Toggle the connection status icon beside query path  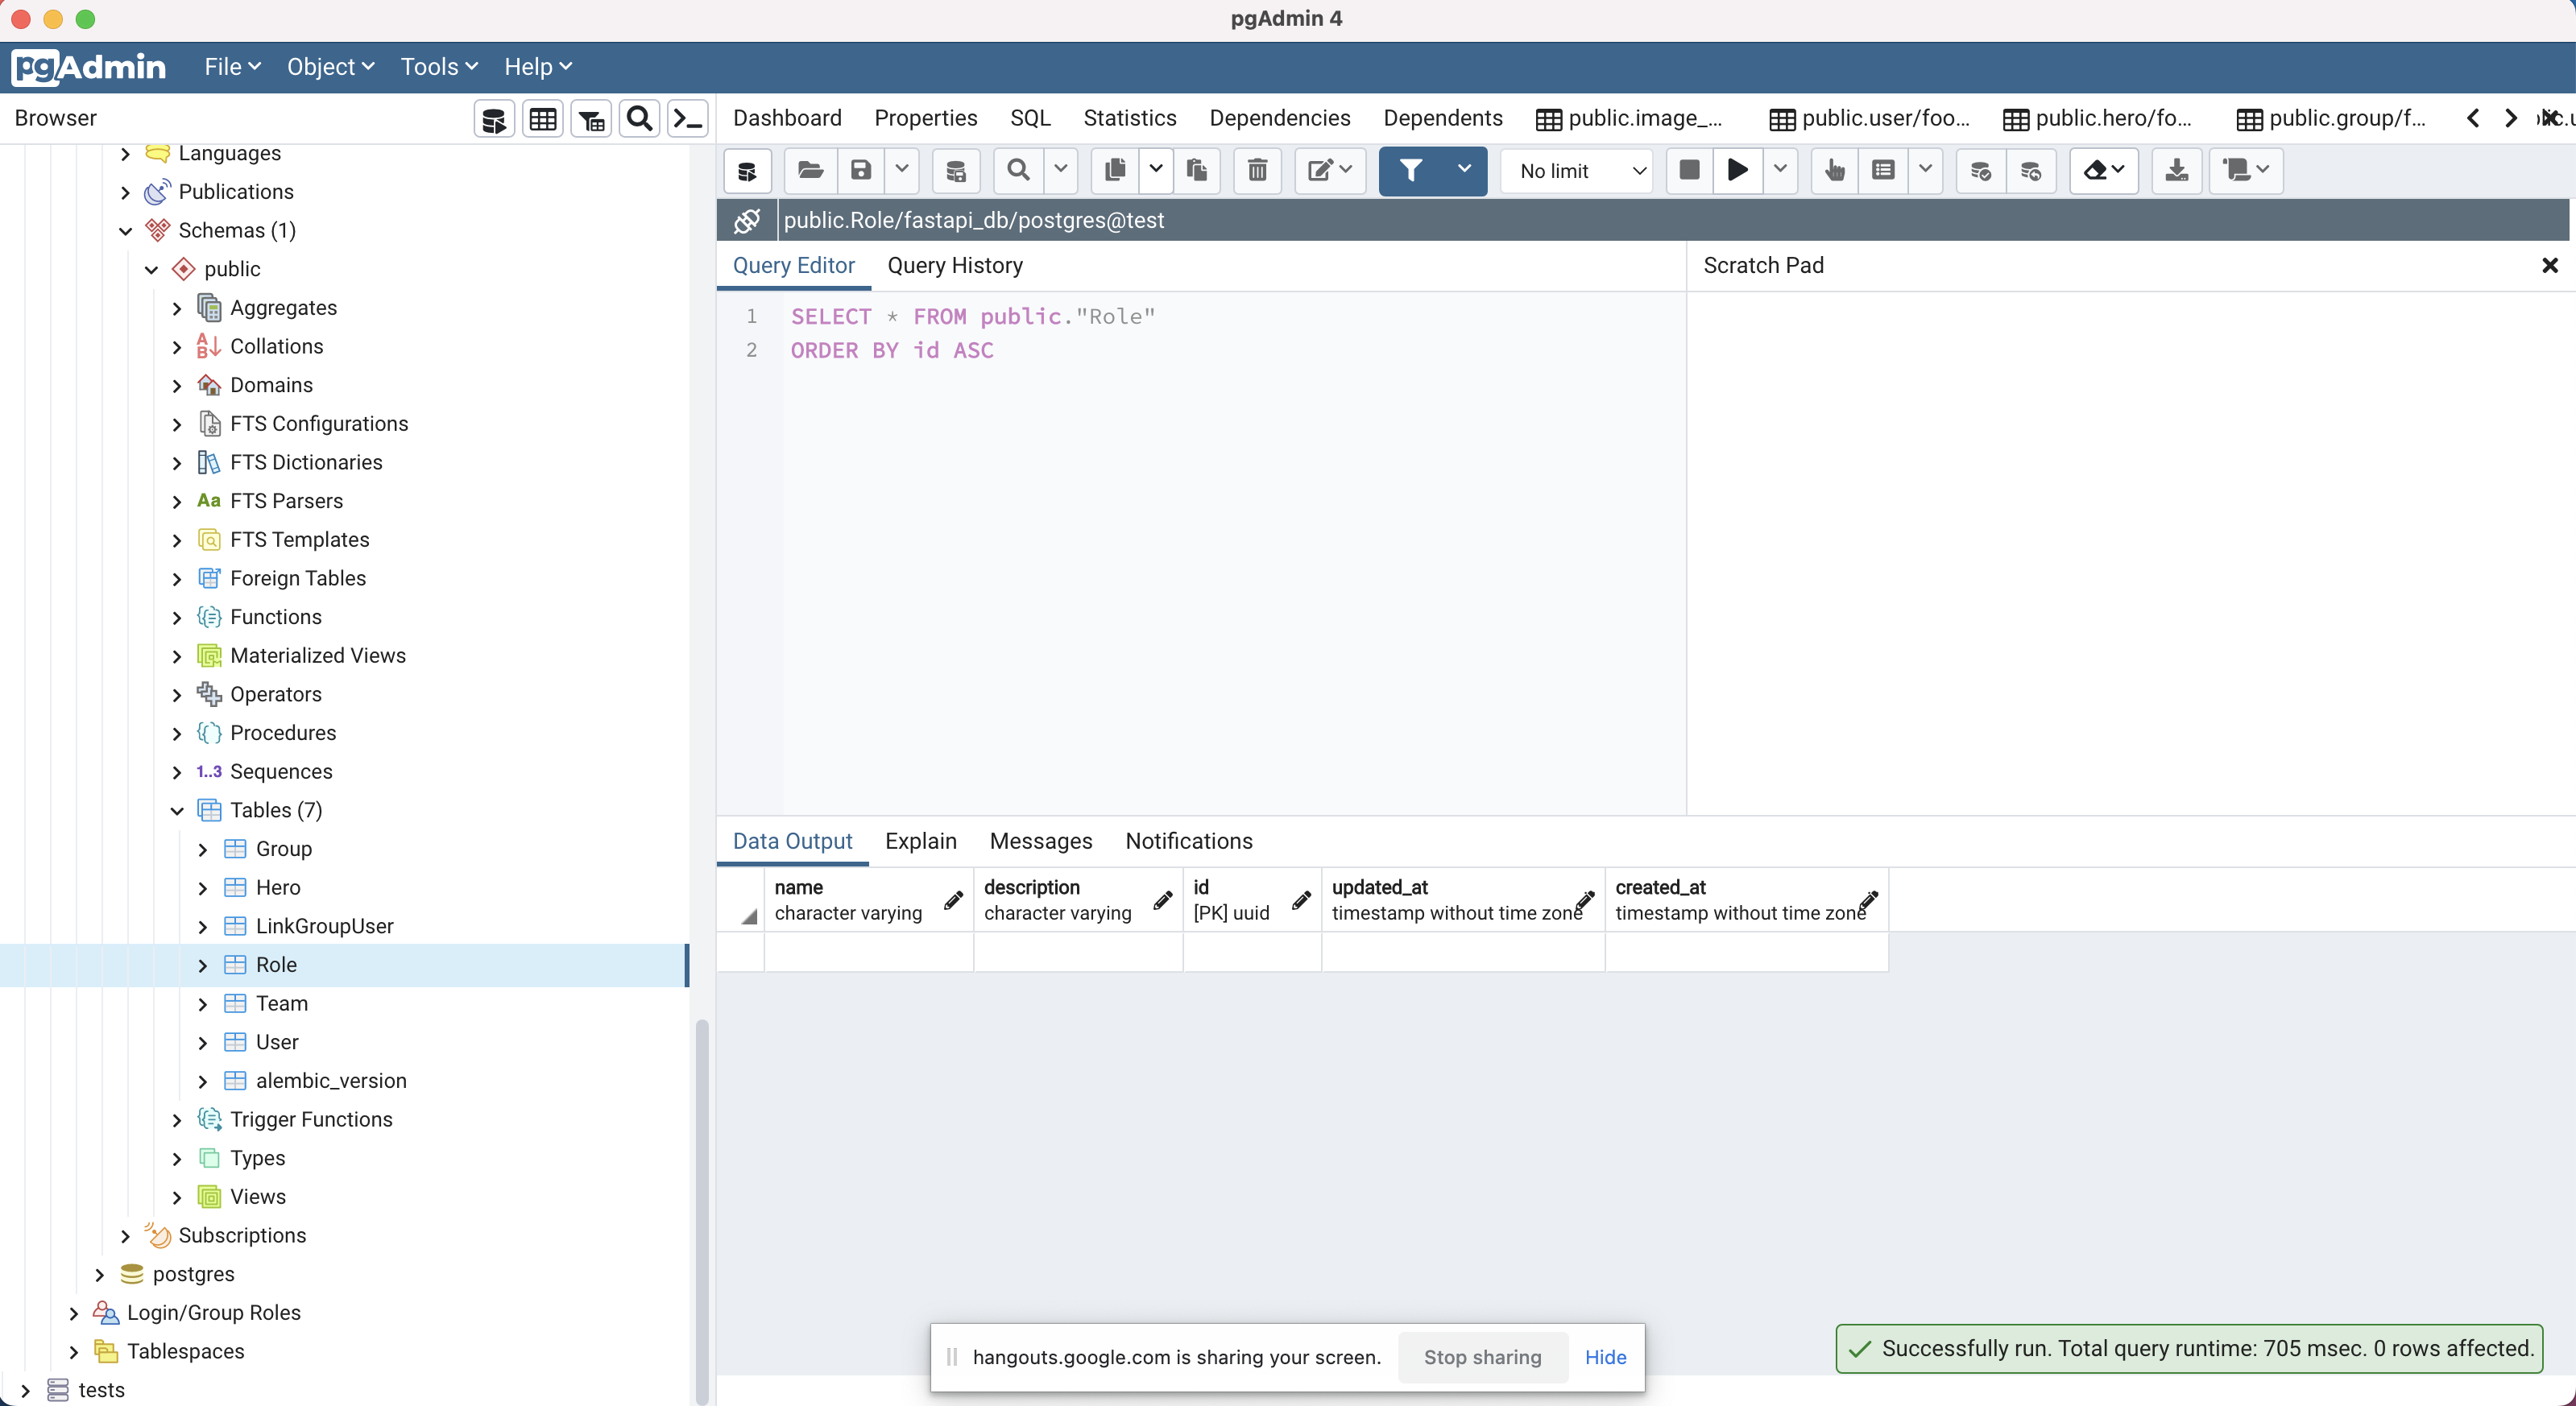(747, 220)
